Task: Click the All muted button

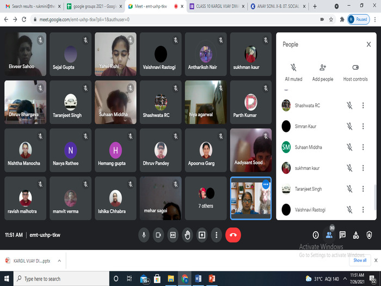Action: [x=293, y=72]
